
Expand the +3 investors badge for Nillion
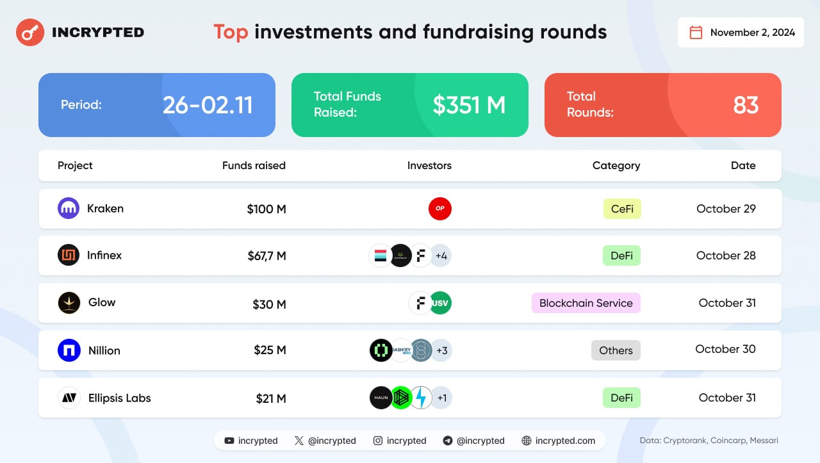tap(441, 350)
